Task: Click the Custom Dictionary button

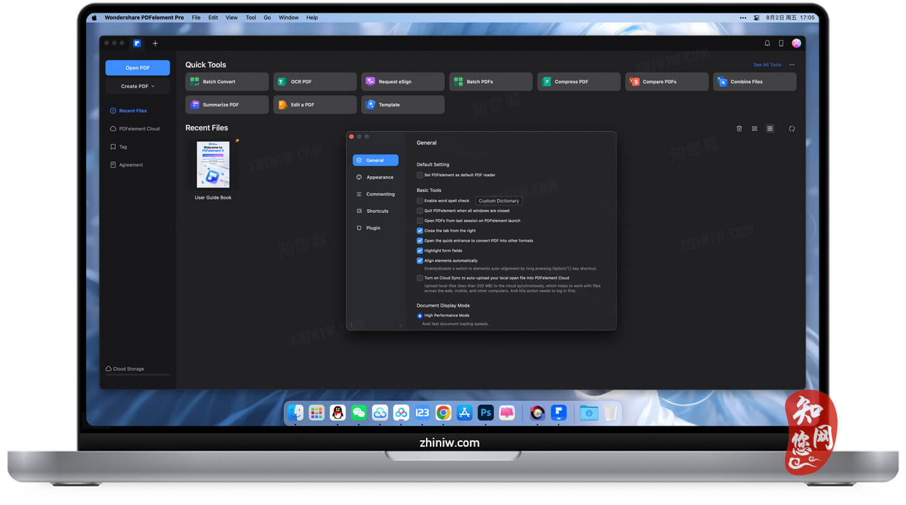Action: point(499,201)
